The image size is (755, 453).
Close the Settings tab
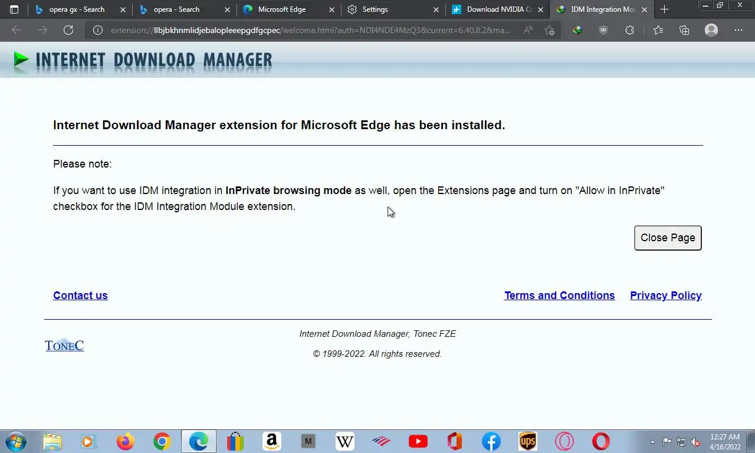click(x=436, y=9)
